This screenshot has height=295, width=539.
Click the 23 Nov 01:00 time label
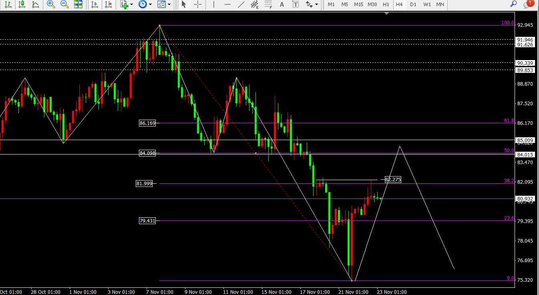click(391, 292)
